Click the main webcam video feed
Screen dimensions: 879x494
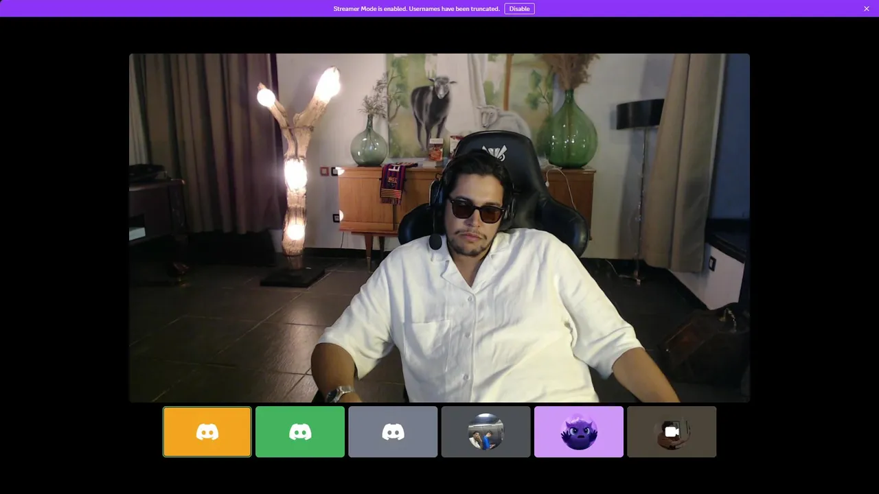(439, 228)
